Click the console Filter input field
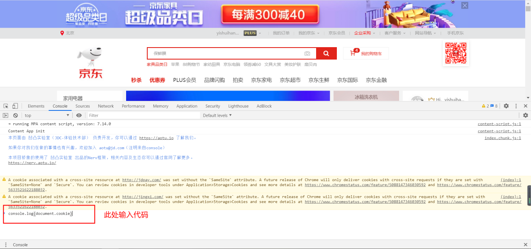This screenshot has width=531, height=249. (143, 115)
